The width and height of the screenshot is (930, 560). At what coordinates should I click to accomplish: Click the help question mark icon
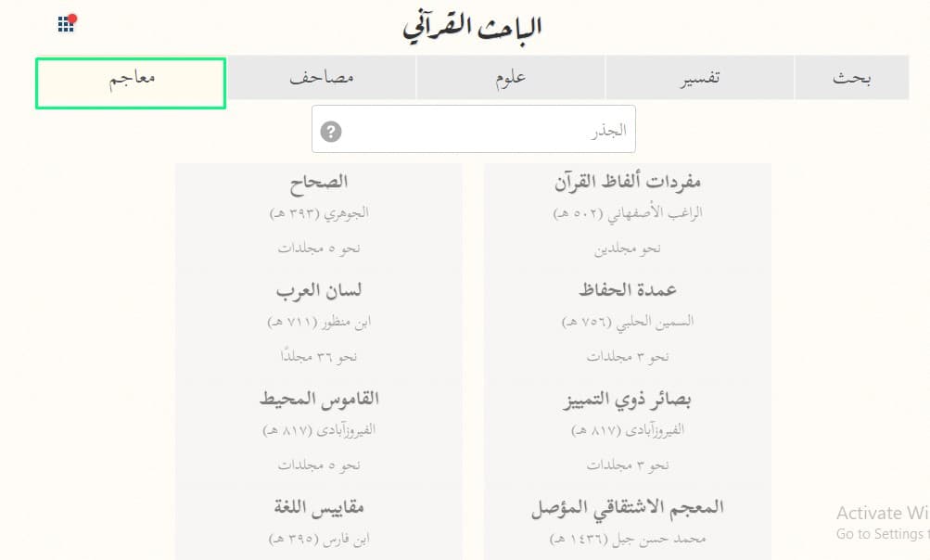point(331,131)
